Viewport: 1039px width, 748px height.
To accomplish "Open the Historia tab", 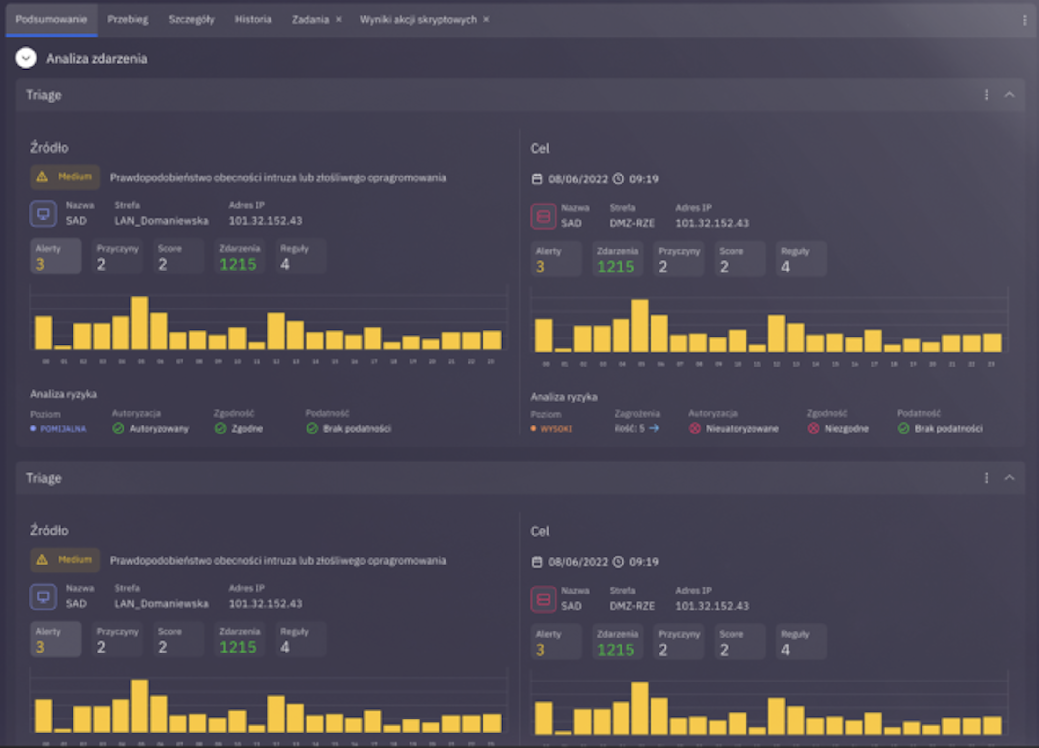I will (253, 20).
